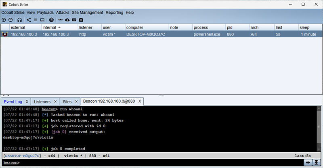The width and height of the screenshot is (323, 168).
Task: Switch to the pivot graph view icon
Action: 29,20
